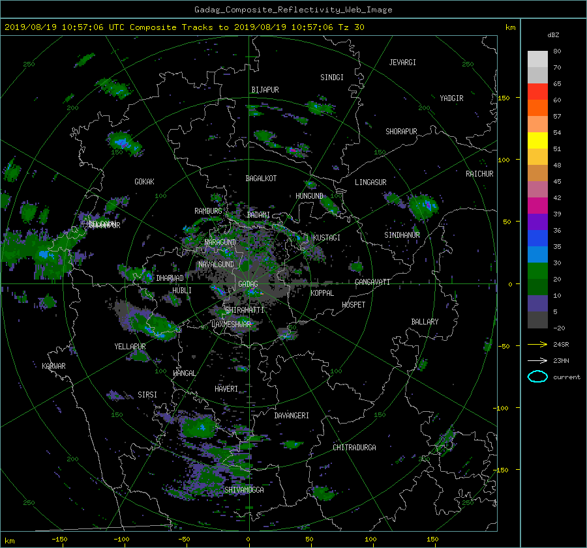
Task: Click the BALLARY city label
Action: tap(425, 322)
